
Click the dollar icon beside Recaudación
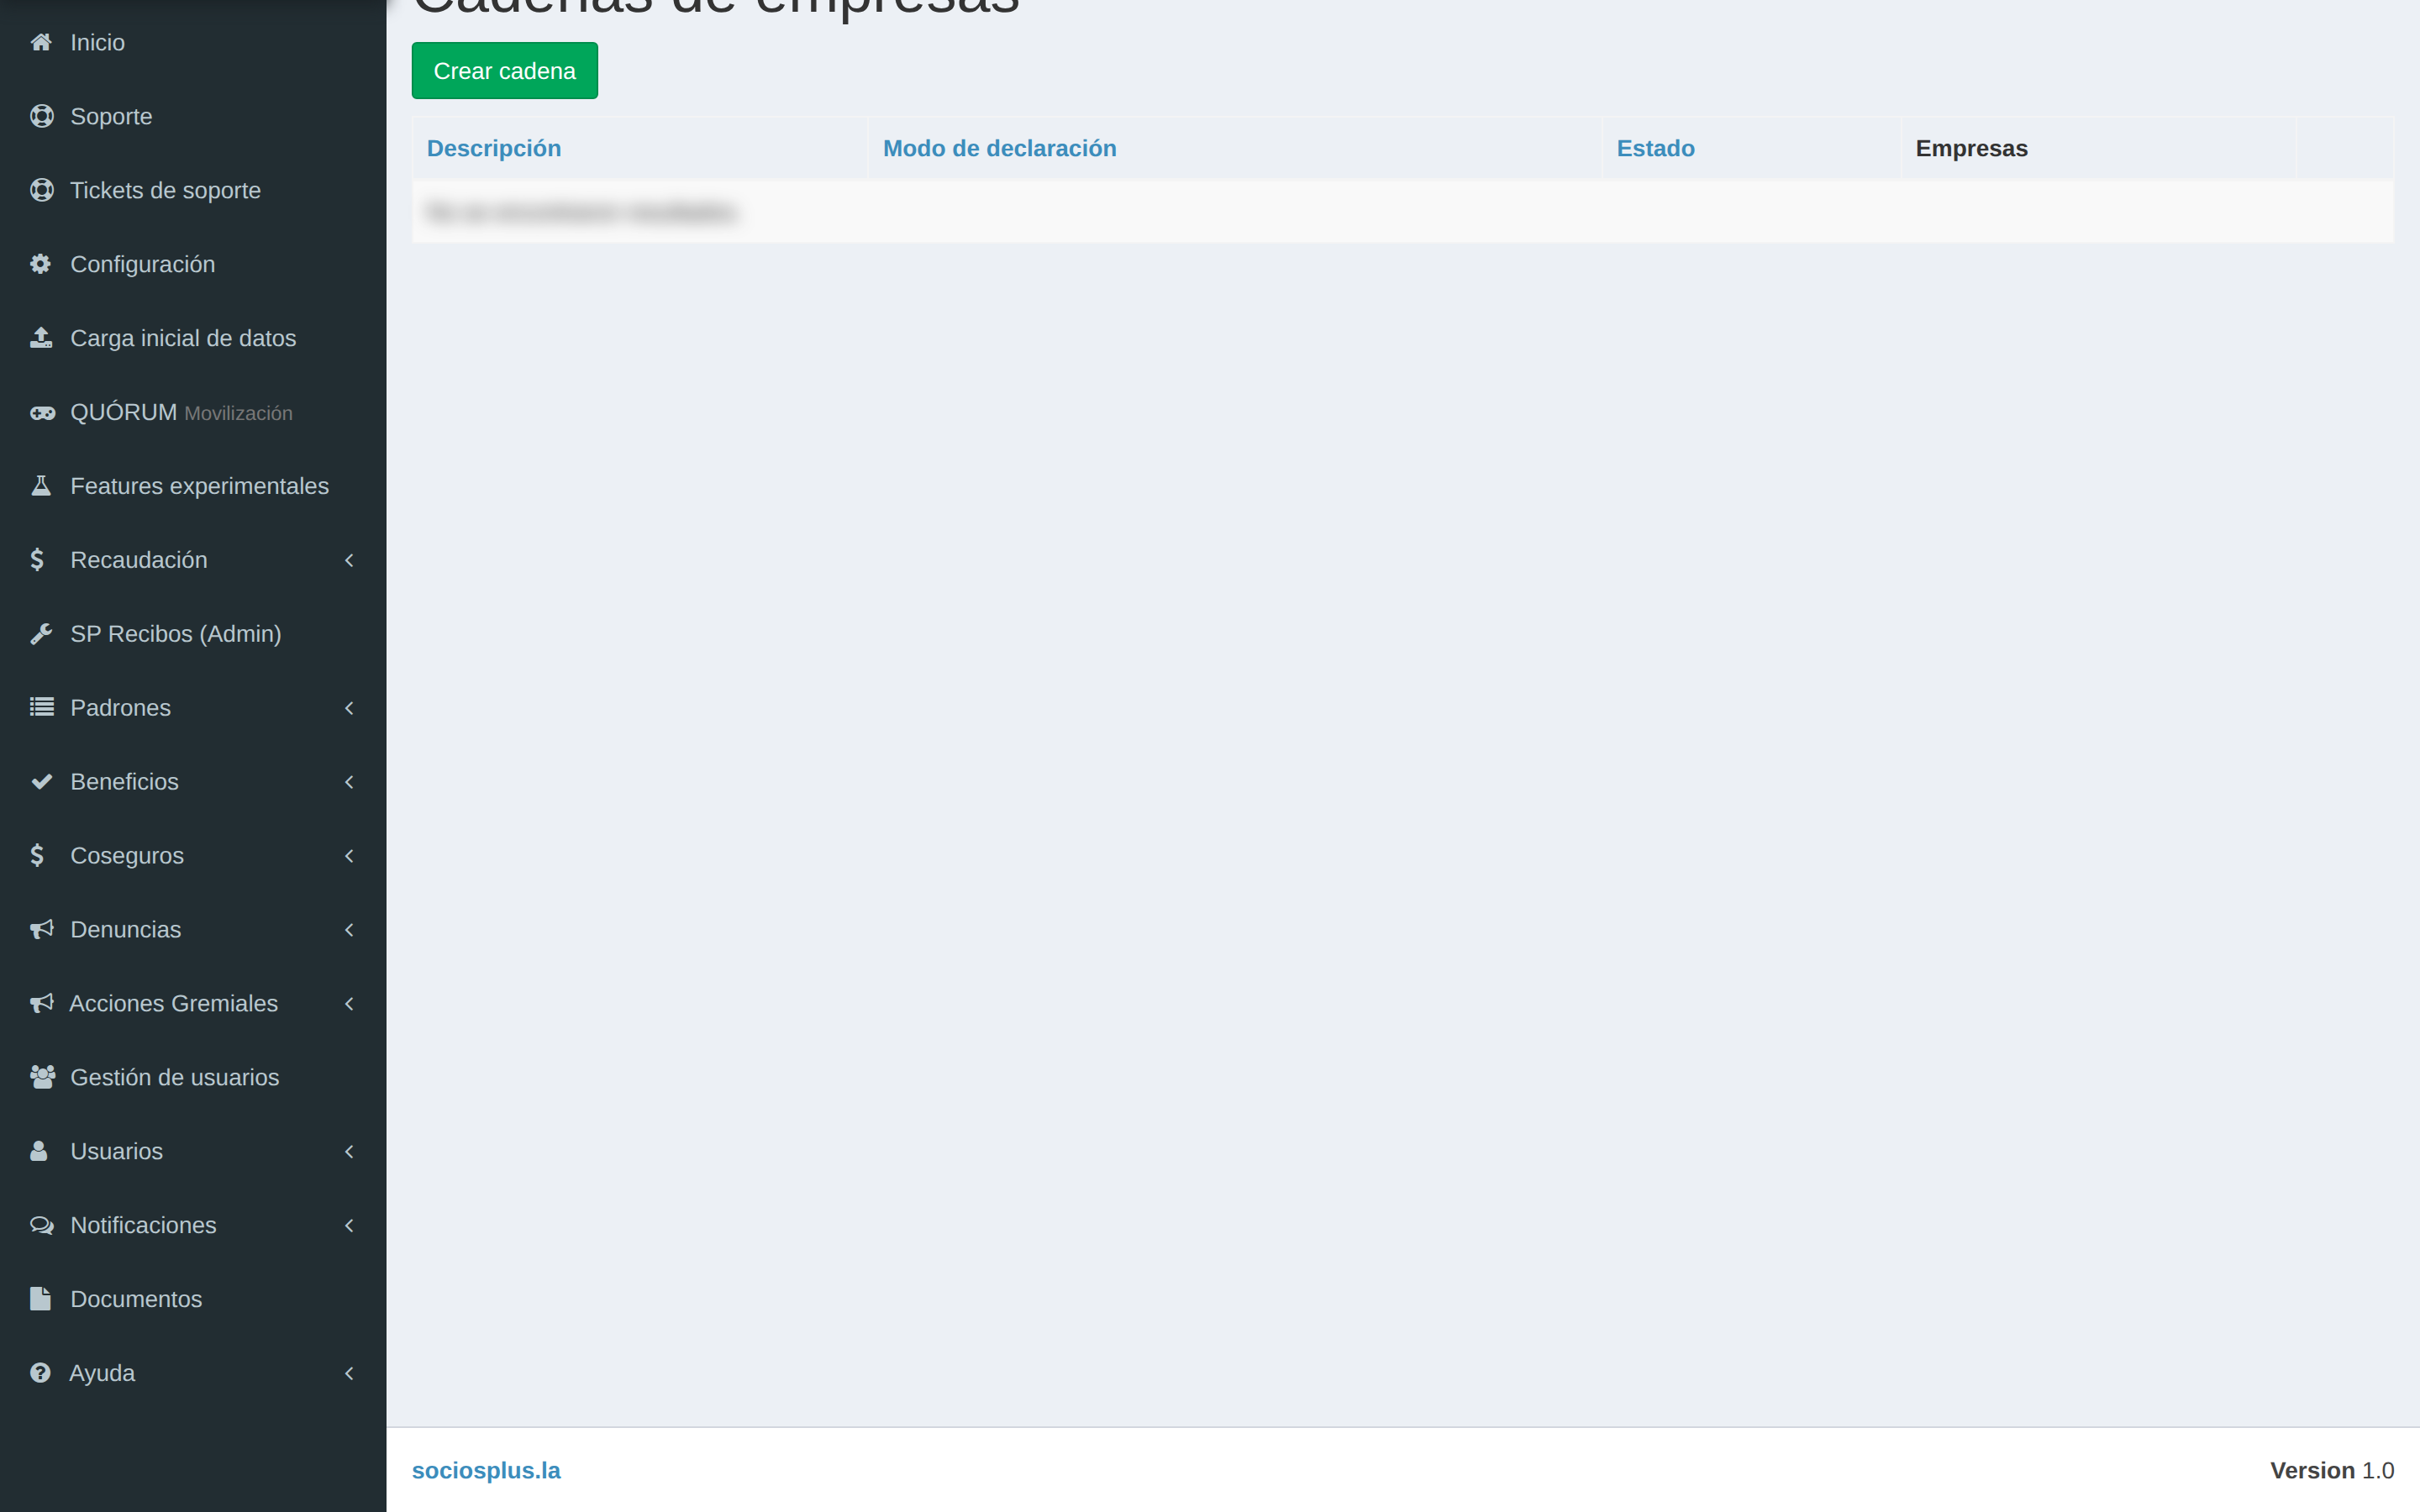tap(37, 560)
